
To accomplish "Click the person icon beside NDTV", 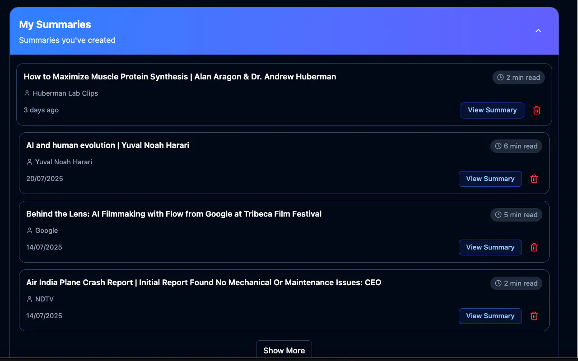I will pos(30,299).
